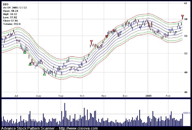The image size is (192, 130).
Task: Click the red sell triangle in early November
Action: tap(107, 36)
